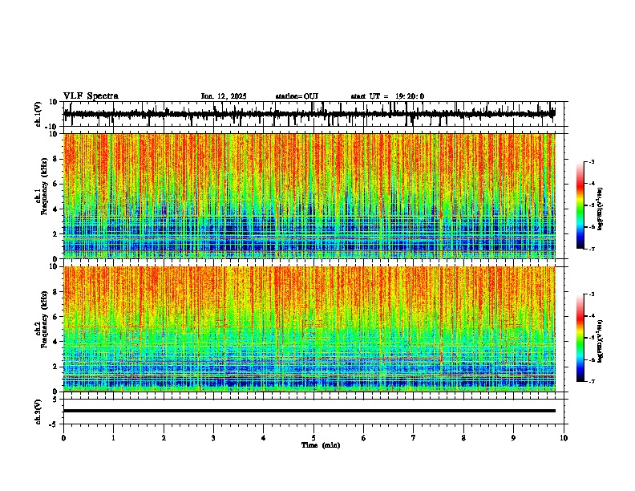The height and width of the screenshot is (491, 635).
Task: Click the ch.1 colorbar log(PSD) unit label
Action: pos(601,209)
